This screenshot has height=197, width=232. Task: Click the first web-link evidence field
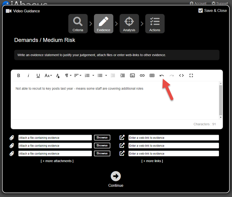173,138
